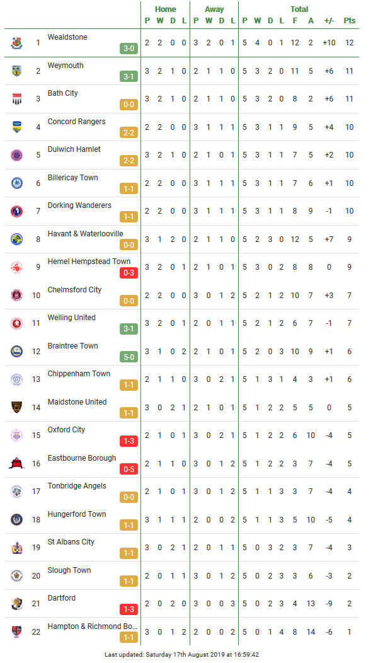Select Braintree Town's green 5-0 result badge
The image size is (383, 663).
[129, 357]
